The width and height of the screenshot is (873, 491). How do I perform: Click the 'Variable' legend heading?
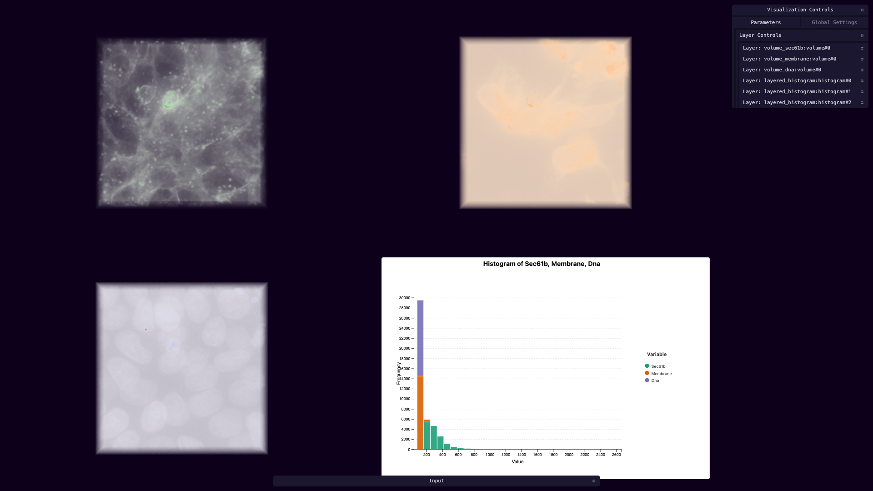pos(657,354)
